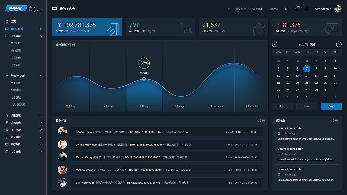
Task: Open 信息发布 in top navigation
Action: click(x=274, y=9)
